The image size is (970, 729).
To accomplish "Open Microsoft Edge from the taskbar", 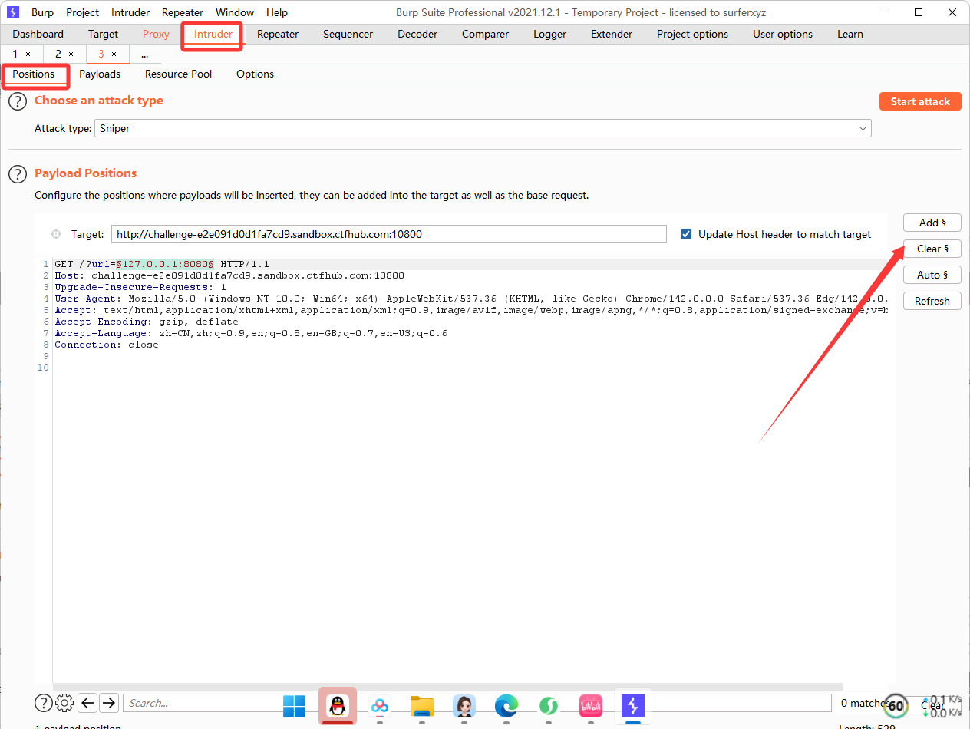I will tap(506, 706).
